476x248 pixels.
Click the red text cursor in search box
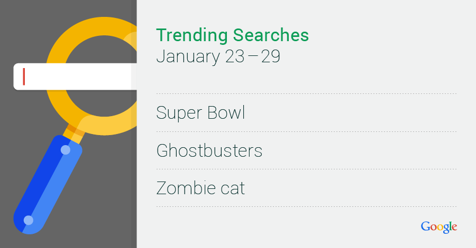24,77
